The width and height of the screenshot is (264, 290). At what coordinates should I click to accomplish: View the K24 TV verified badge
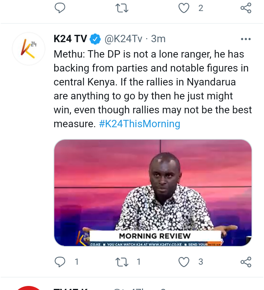click(95, 39)
